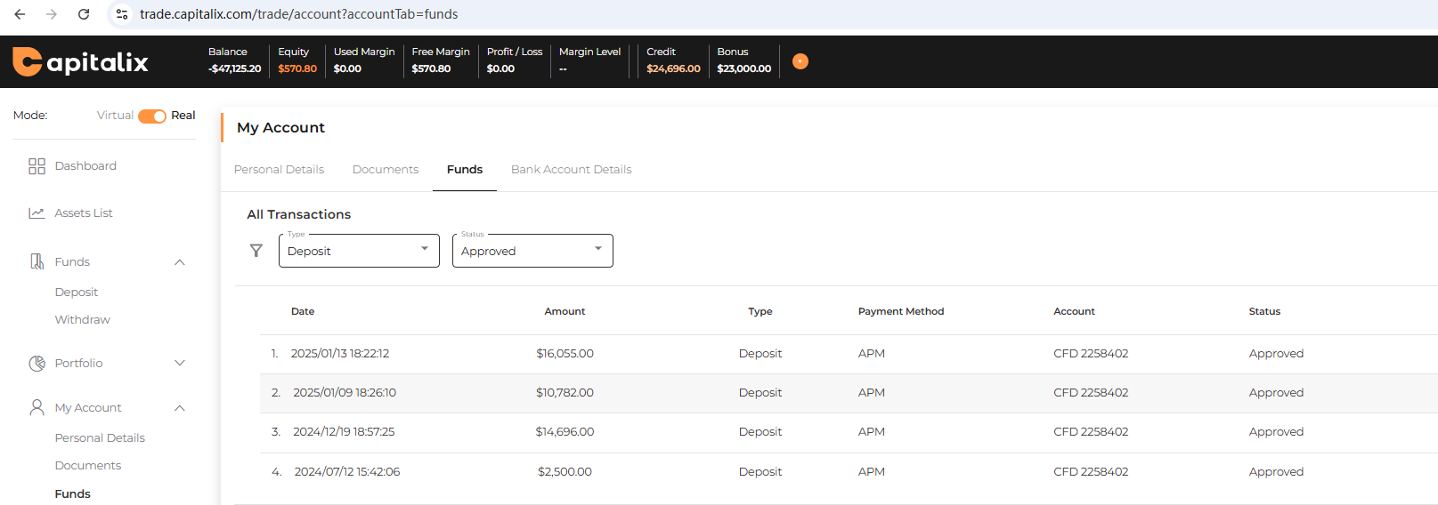1438x505 pixels.
Task: Collapse the My Account sidebar section
Action: tap(180, 408)
